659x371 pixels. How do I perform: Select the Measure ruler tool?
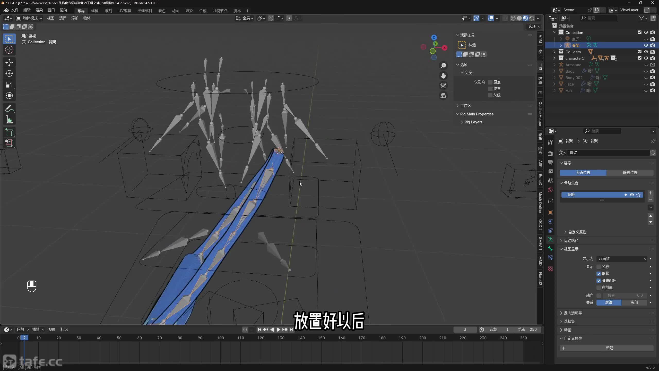(x=9, y=120)
